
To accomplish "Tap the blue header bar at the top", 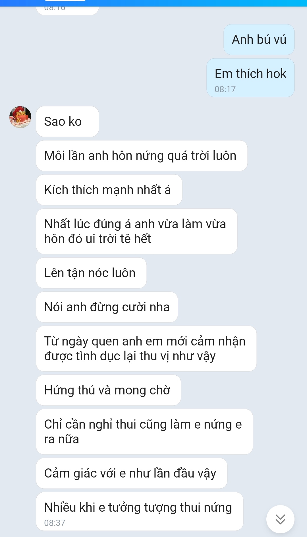I will pyautogui.click(x=153, y=3).
